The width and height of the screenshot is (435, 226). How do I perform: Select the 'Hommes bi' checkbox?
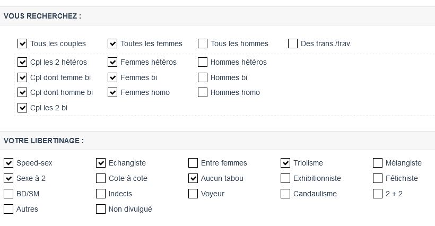pyautogui.click(x=203, y=77)
